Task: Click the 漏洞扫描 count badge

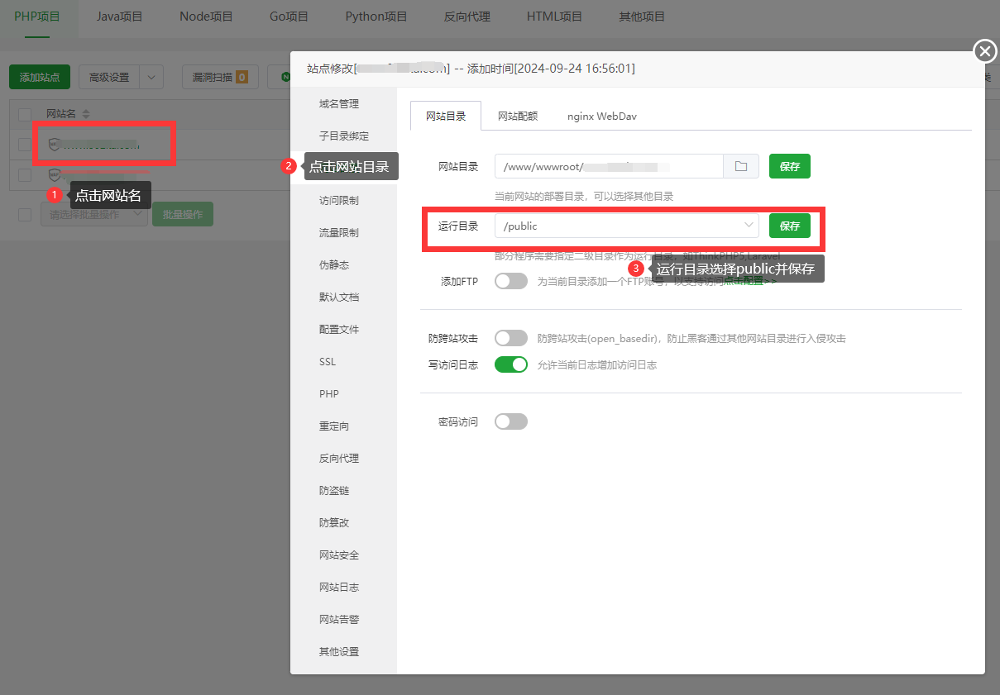Action: [242, 78]
